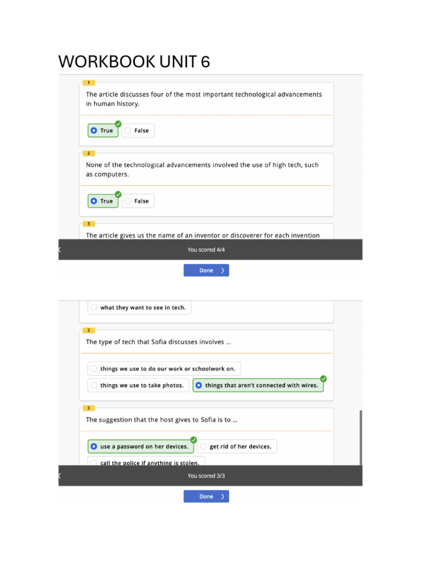Image resolution: width=421 pixels, height=561 pixels.
Task: Click green checkmark on question 2's True answer
Action: [x=118, y=194]
